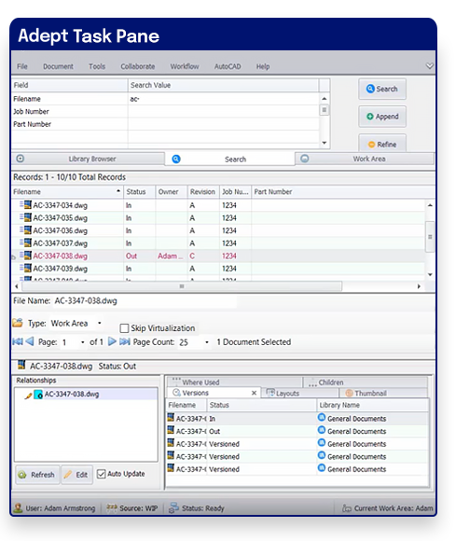Expand the menu bar chevron
Image resolution: width=456 pixels, height=541 pixels.
[x=430, y=65]
